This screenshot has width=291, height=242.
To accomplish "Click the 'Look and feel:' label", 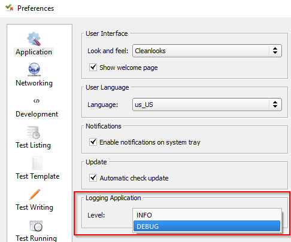I will pos(108,51).
